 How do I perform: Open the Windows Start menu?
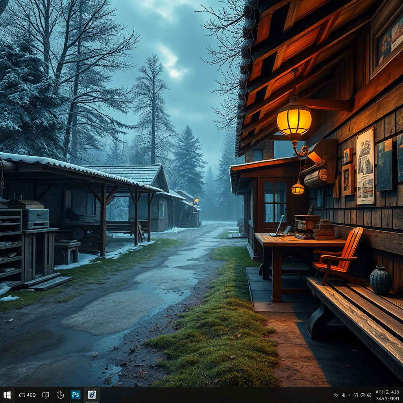coord(7,395)
